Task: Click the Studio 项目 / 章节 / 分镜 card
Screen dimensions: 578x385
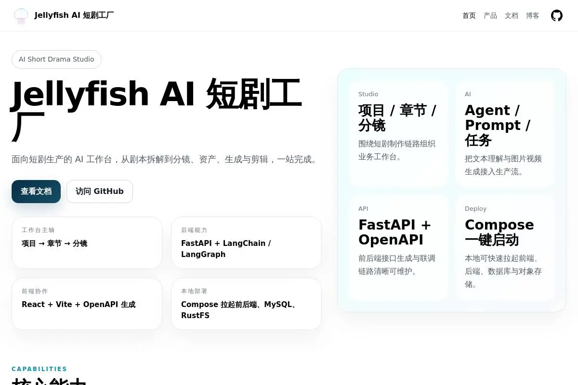Action: pos(398,133)
